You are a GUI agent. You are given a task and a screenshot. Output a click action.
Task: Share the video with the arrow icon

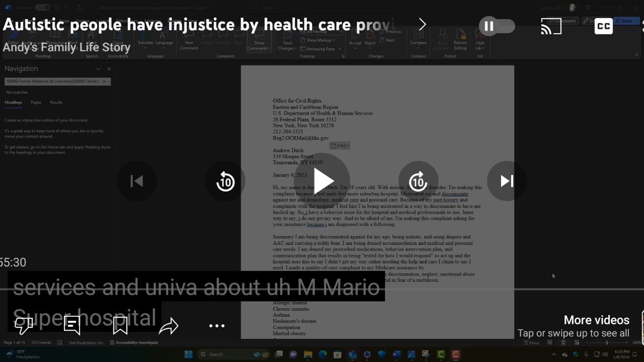pos(169,326)
